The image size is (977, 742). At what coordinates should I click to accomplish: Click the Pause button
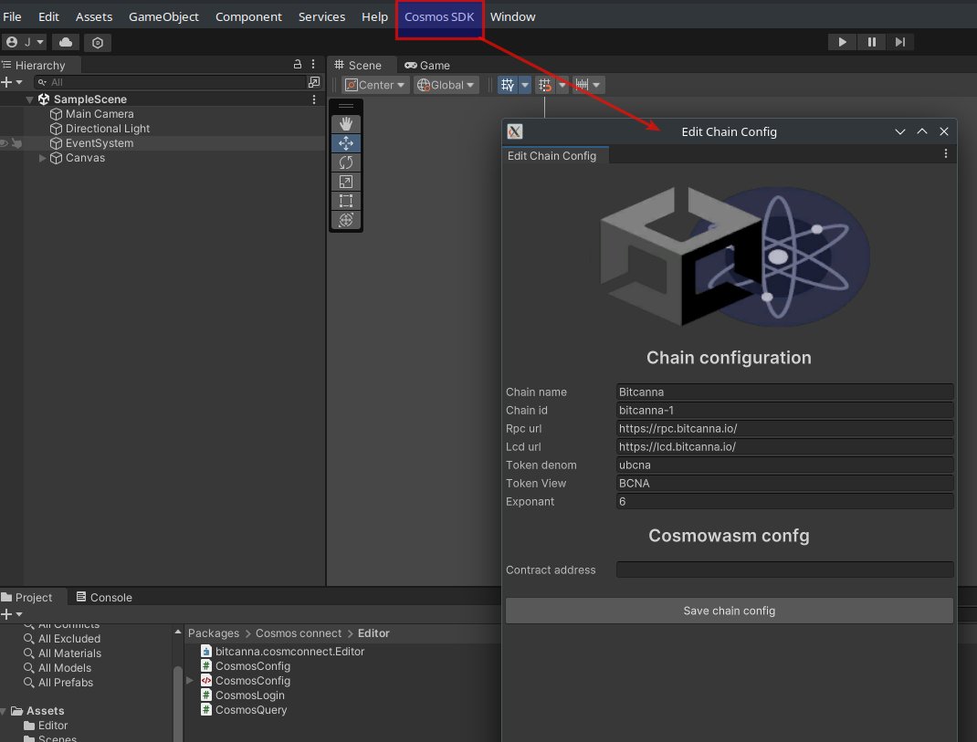pos(871,42)
